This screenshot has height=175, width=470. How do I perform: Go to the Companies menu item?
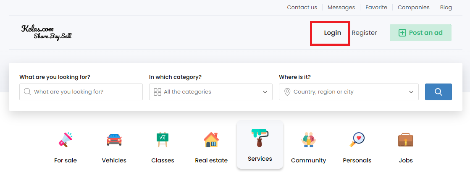coord(413,8)
